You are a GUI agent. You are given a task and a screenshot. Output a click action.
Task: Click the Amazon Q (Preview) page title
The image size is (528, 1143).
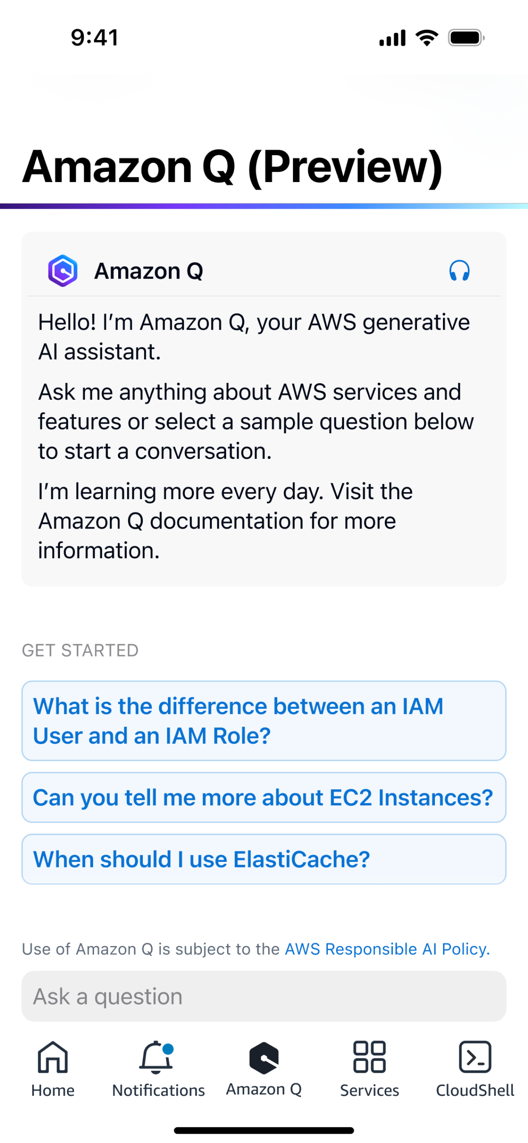[x=233, y=167]
